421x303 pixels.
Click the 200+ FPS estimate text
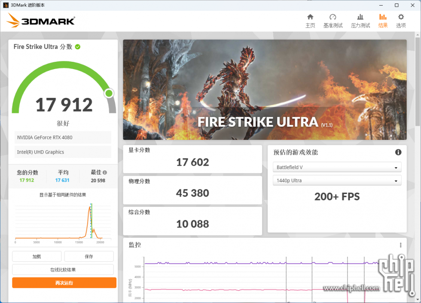coord(337,197)
